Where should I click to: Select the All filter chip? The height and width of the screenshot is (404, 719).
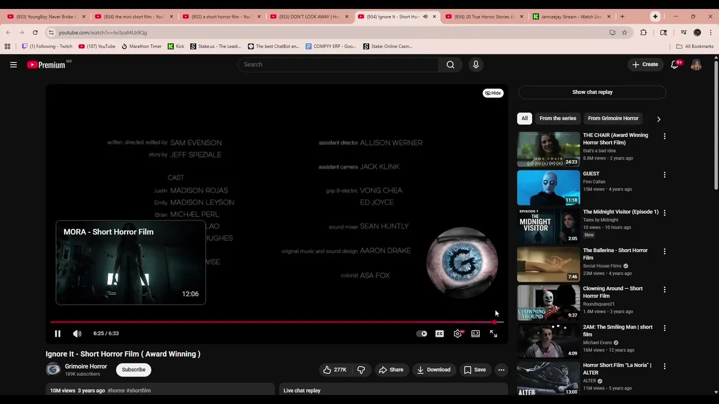point(525,118)
